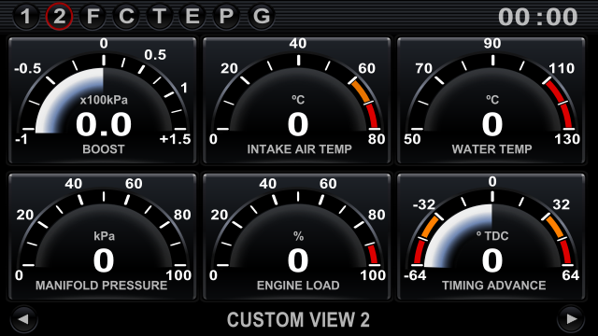The height and width of the screenshot is (336, 598).
Task: Open the C view button
Action: [x=126, y=17]
